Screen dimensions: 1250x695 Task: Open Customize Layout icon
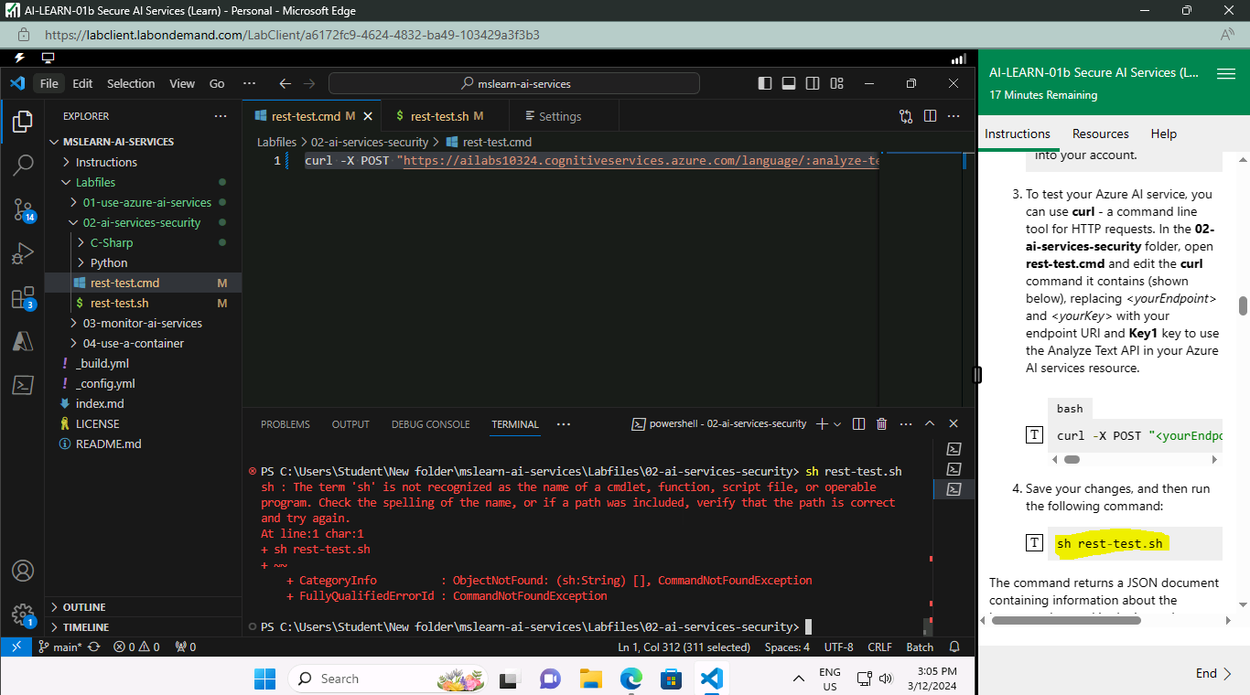[x=836, y=83]
